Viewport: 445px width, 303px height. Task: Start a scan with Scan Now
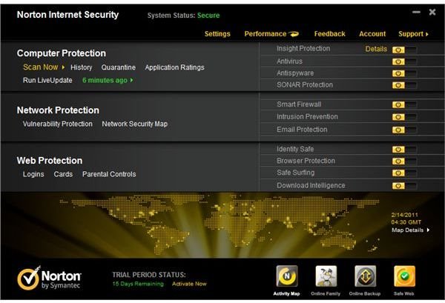tap(41, 67)
